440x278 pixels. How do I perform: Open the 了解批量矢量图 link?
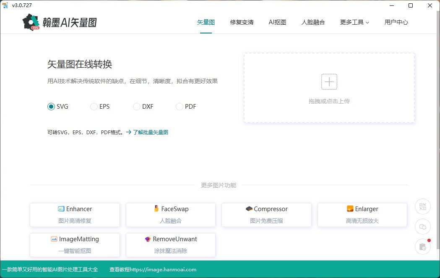151,131
